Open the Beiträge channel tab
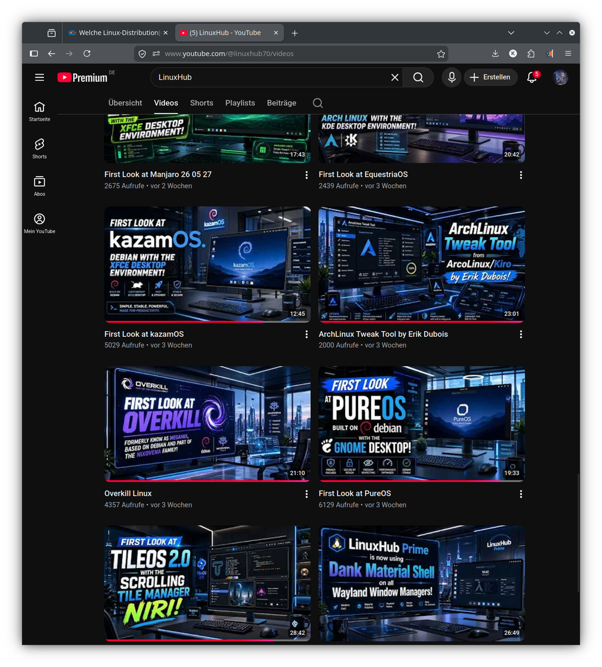 [282, 103]
